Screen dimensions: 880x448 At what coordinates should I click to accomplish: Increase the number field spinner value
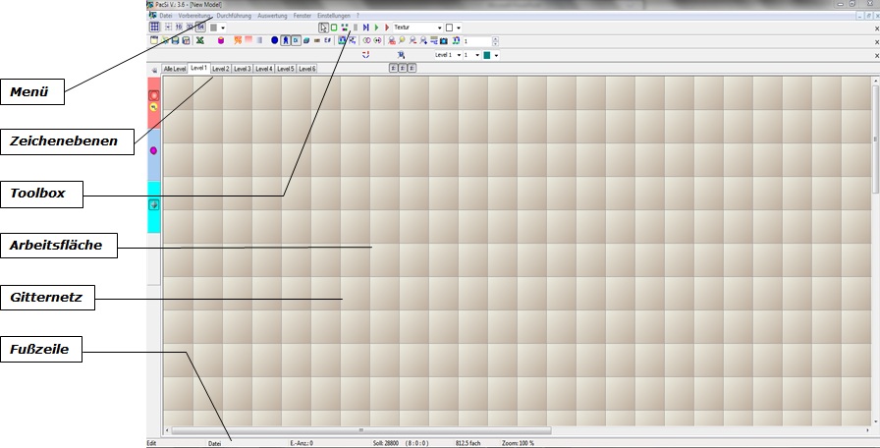pos(495,38)
